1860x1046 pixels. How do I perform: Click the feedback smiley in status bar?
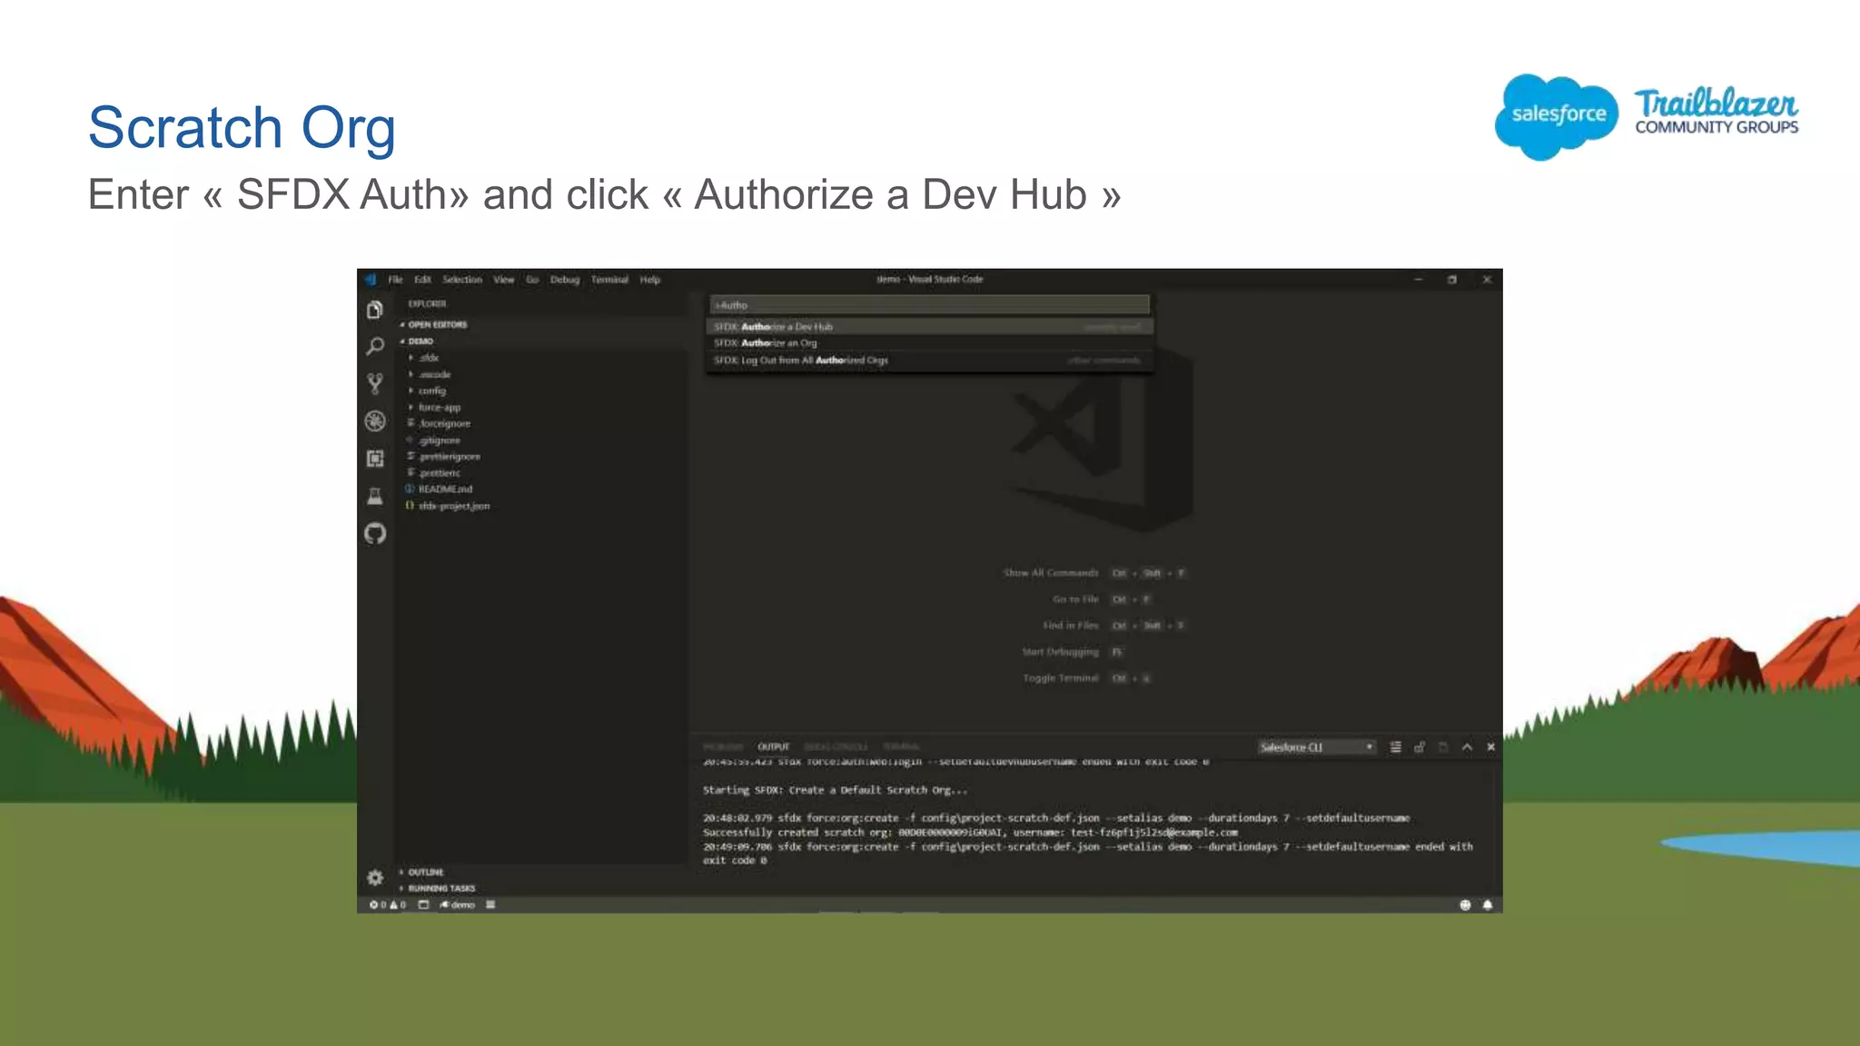click(1465, 905)
